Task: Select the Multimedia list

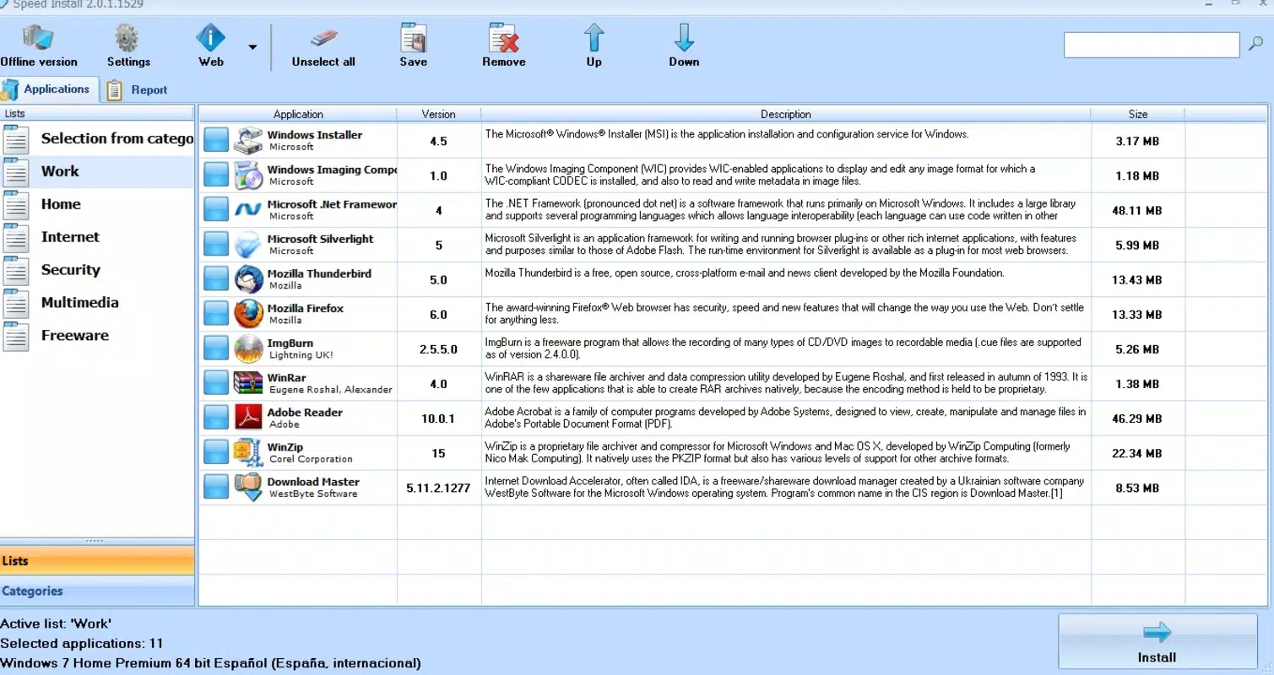Action: click(97, 303)
